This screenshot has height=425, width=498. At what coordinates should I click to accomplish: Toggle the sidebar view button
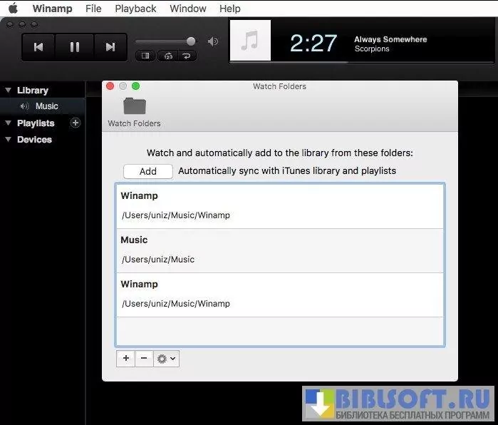point(145,56)
